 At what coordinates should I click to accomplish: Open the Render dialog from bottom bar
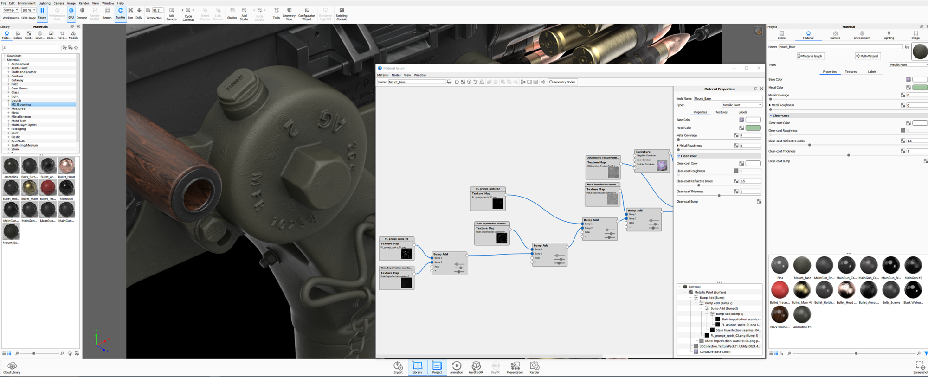(535, 367)
